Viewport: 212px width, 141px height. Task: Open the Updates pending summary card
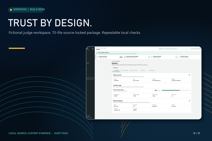tap(164, 57)
